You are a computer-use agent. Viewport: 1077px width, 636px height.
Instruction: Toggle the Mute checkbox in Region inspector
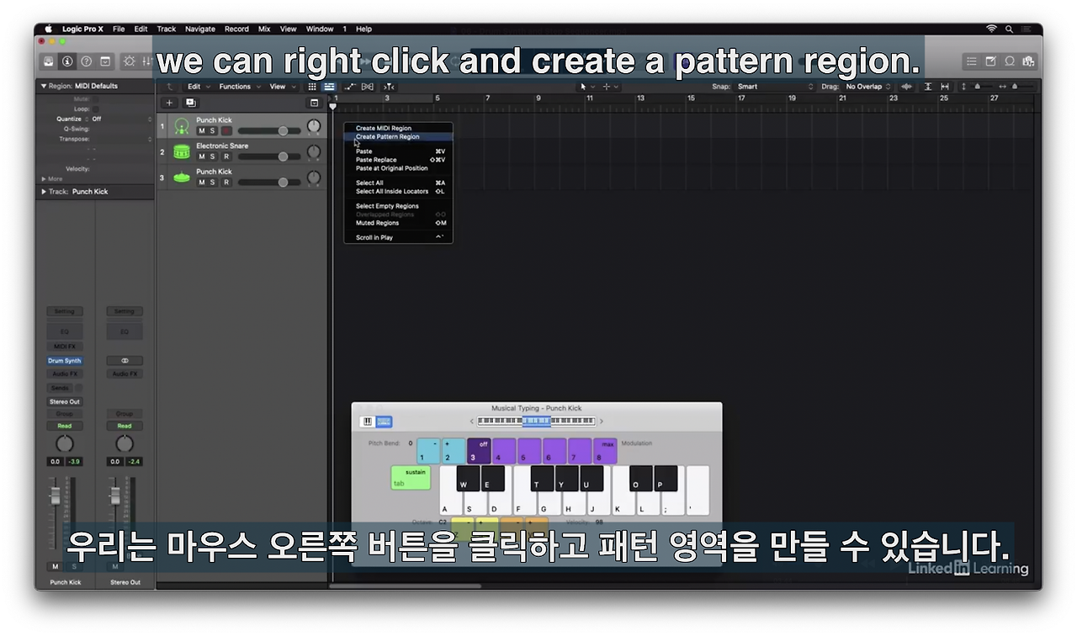click(95, 99)
